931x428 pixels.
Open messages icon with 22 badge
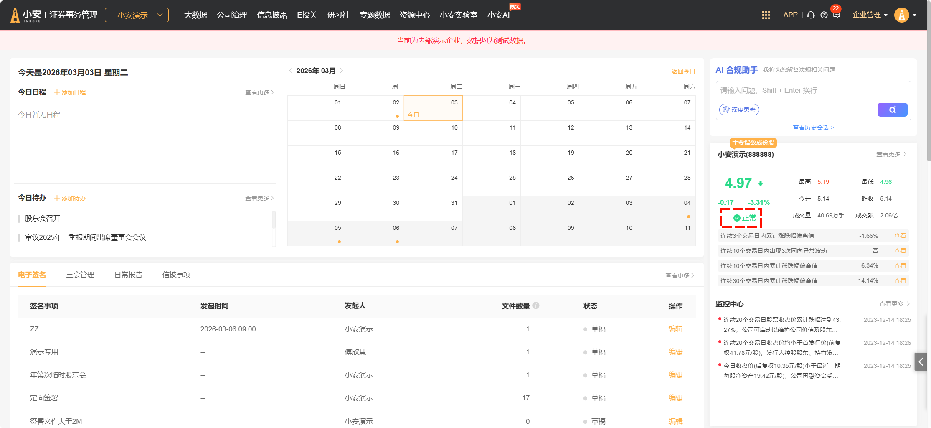tap(836, 14)
